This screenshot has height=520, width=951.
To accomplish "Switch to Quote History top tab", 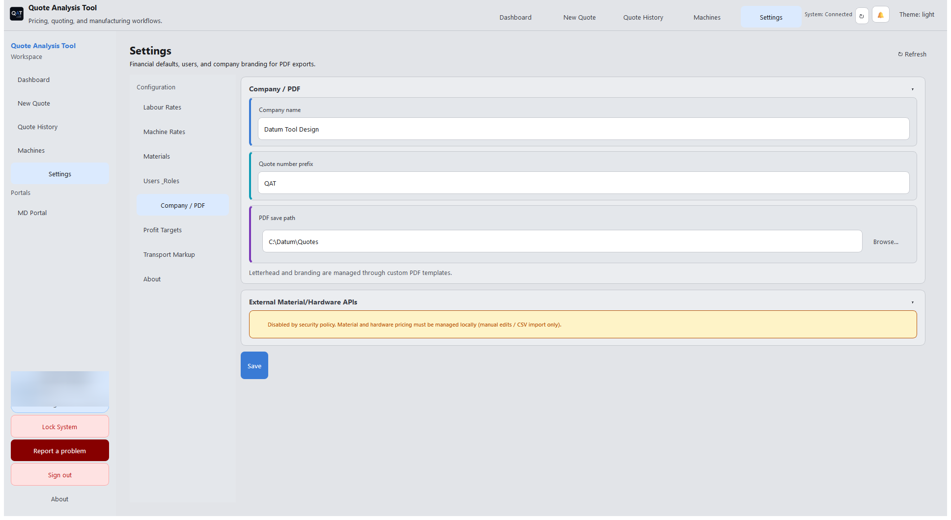I will (x=643, y=17).
